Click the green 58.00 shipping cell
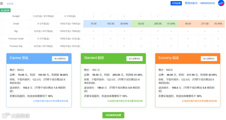The height and width of the screenshot is (120, 226). (x=141, y=24)
